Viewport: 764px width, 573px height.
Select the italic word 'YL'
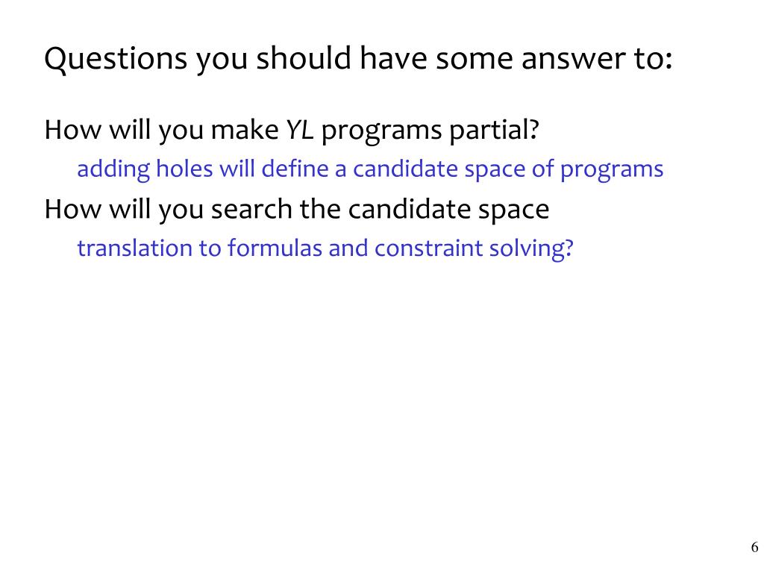pos(299,130)
